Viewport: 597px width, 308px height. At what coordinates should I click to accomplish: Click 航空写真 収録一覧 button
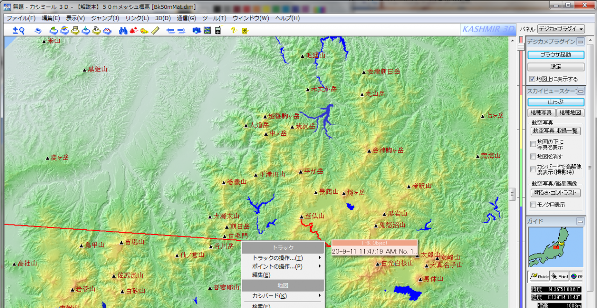click(x=556, y=131)
